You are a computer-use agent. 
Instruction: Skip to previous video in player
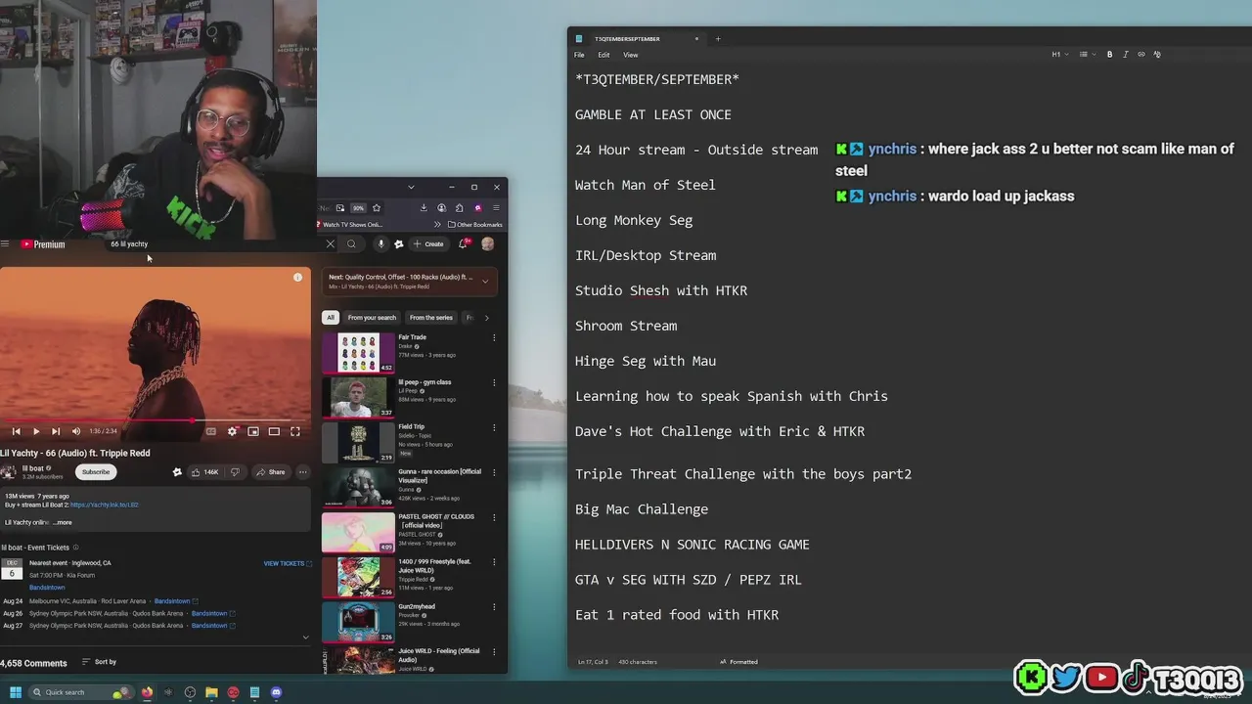coord(16,431)
